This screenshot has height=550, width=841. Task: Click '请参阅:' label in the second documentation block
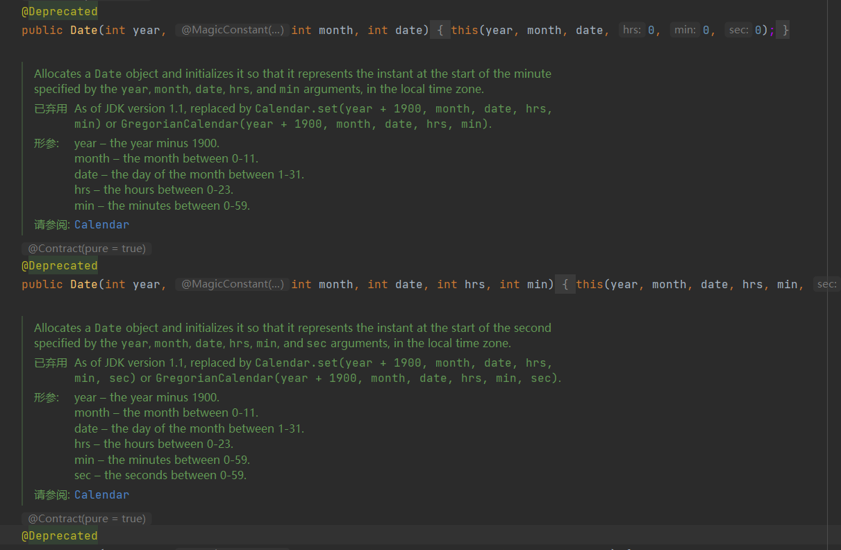(x=52, y=495)
